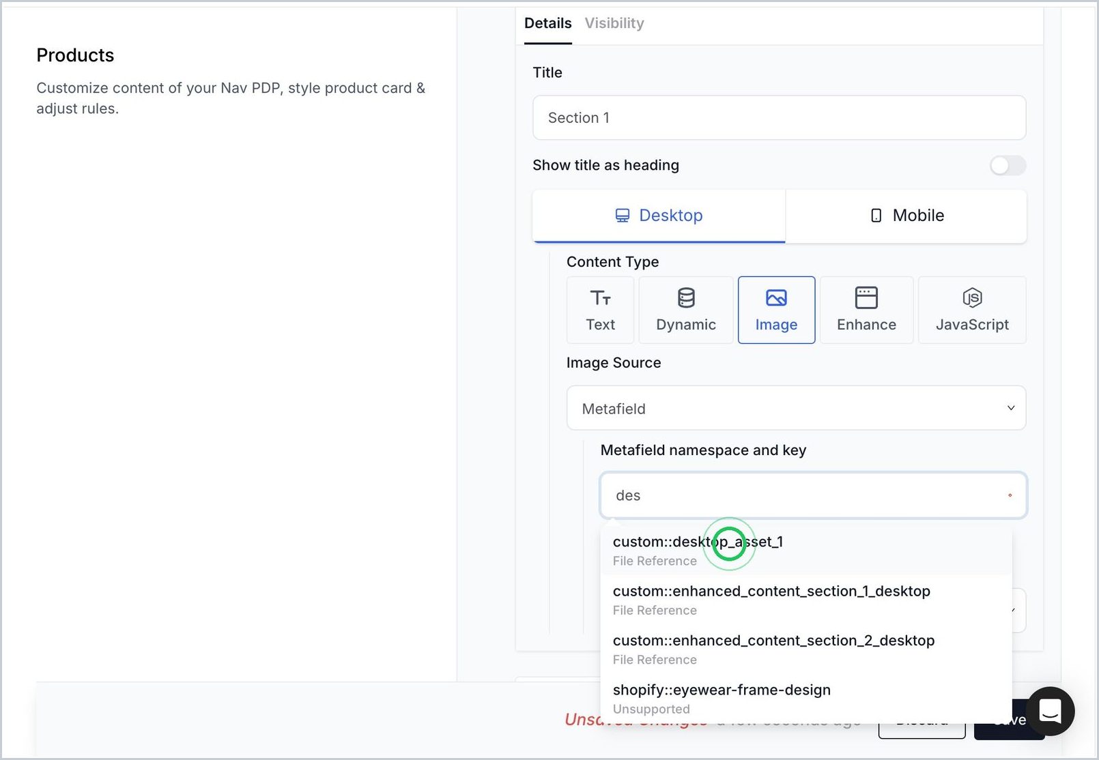Viewport: 1099px width, 760px height.
Task: Open the Image Source Metafield dropdown
Action: (796, 408)
